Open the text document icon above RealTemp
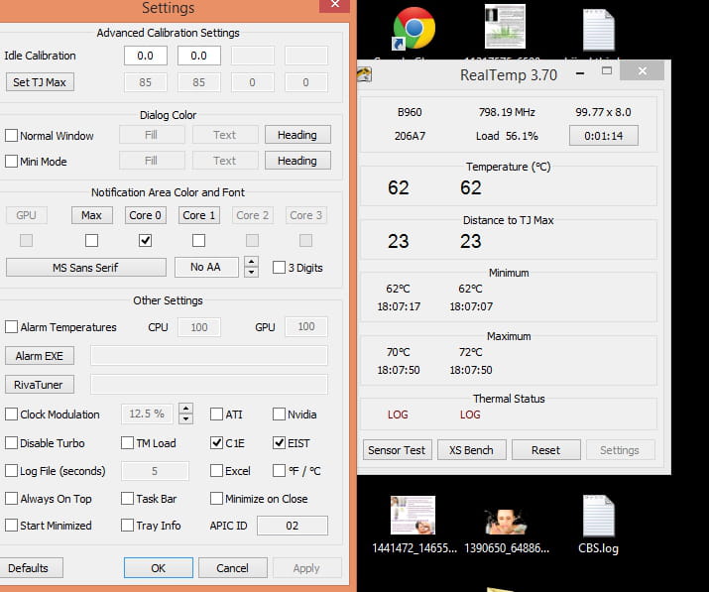Image resolution: width=709 pixels, height=592 pixels. 598,31
